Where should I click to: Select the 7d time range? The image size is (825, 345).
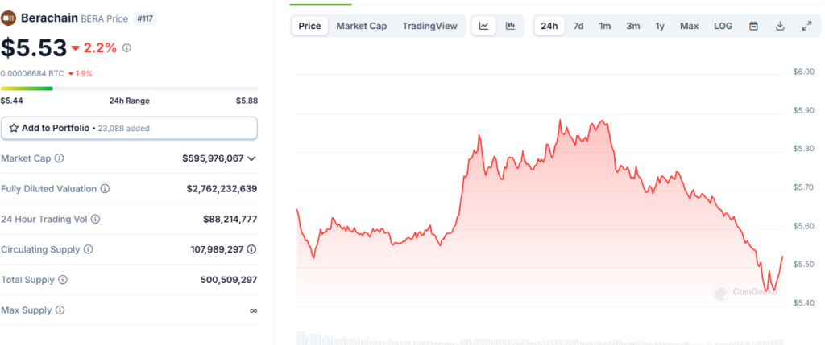578,26
